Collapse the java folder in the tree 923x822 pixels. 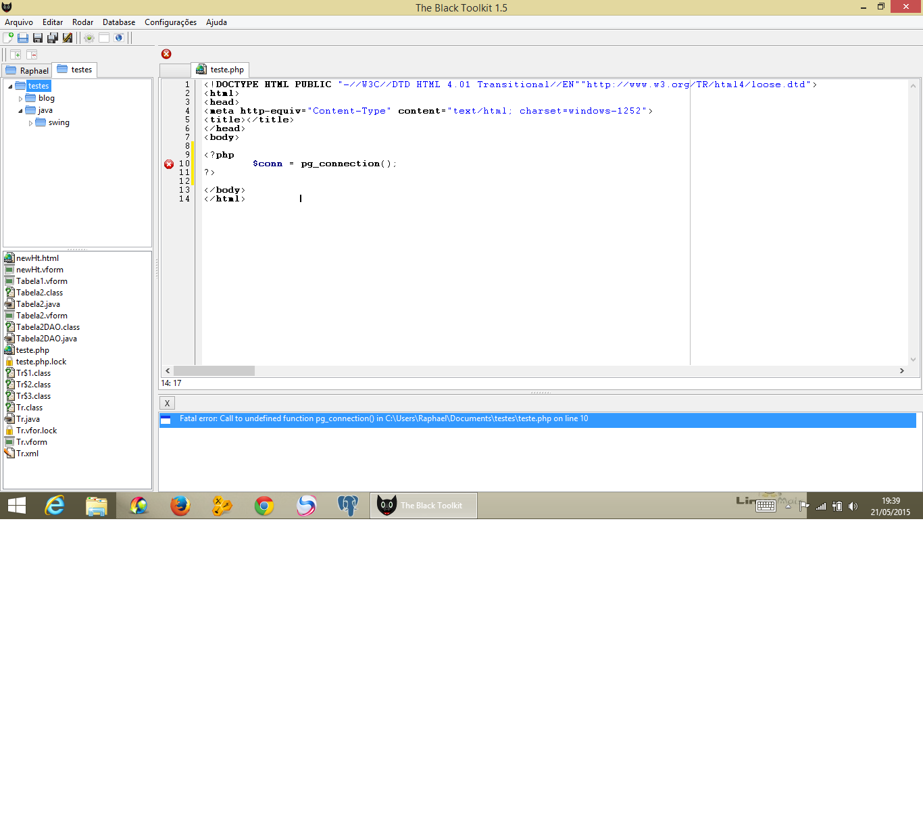pos(21,110)
